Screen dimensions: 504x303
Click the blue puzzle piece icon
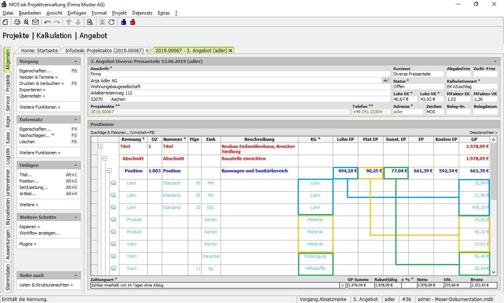(x=124, y=22)
